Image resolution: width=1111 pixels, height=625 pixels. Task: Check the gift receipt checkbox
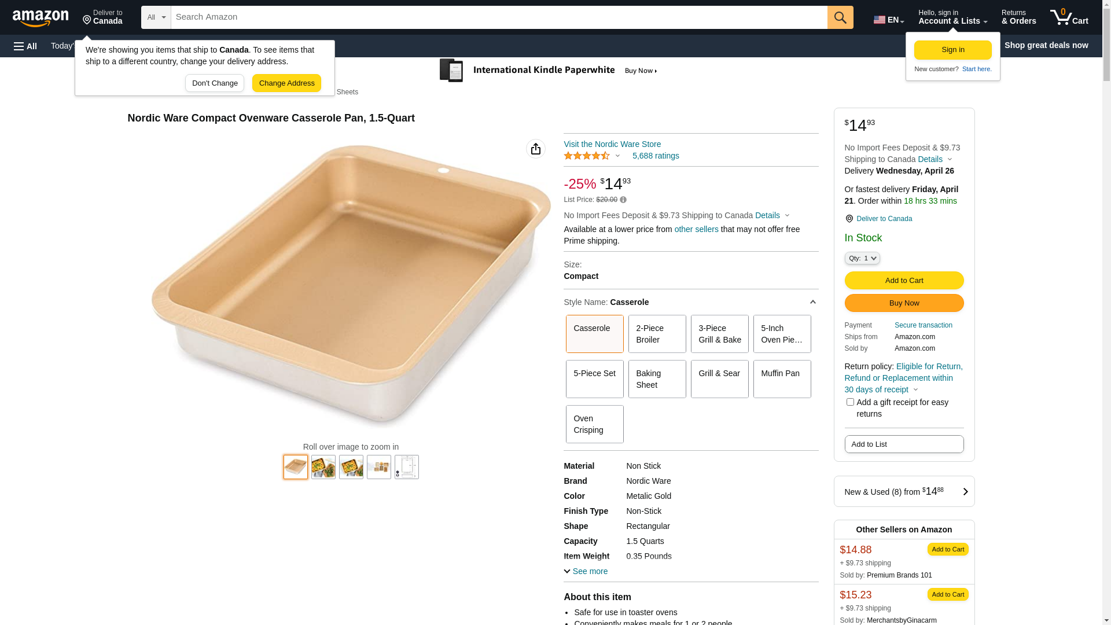(850, 402)
